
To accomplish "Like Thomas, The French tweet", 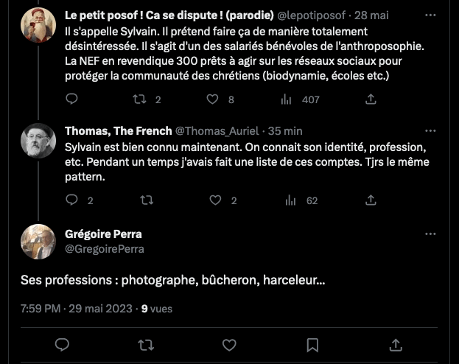I will 215,200.
